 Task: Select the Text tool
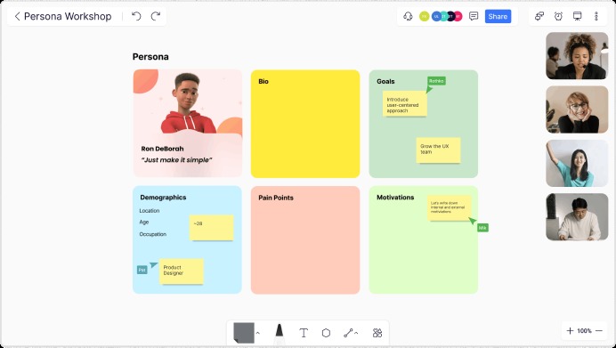(304, 333)
